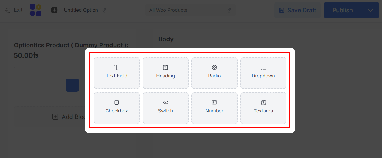The image size is (382, 158).
Task: Pick the Switch field icon
Action: coord(165,103)
